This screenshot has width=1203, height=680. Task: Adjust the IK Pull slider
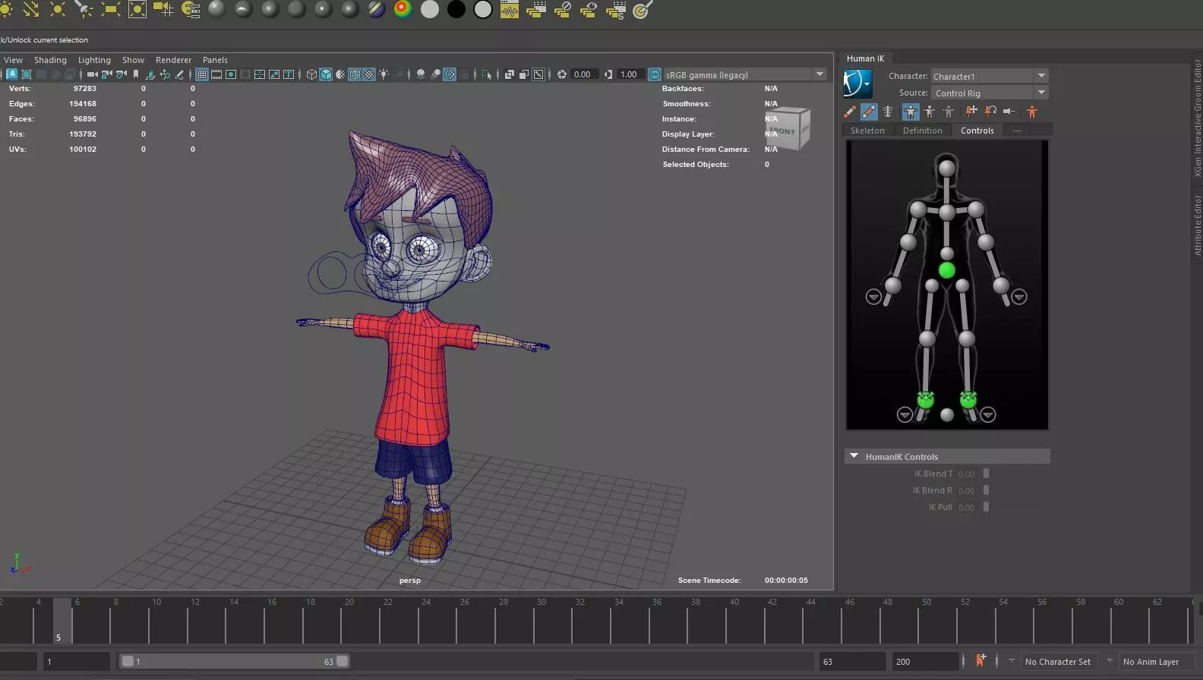tap(986, 507)
